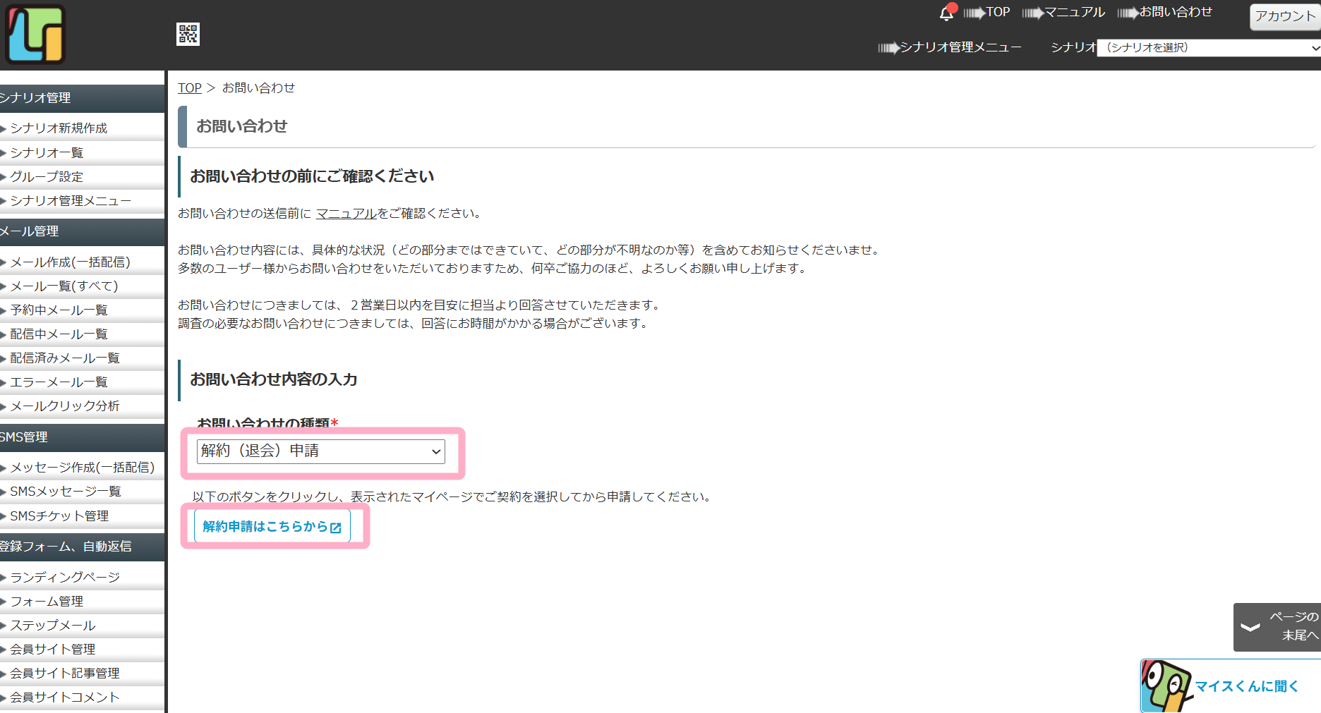Open メール作成(一括配信) in the sidebar
Image resolution: width=1321 pixels, height=713 pixels.
pos(70,262)
